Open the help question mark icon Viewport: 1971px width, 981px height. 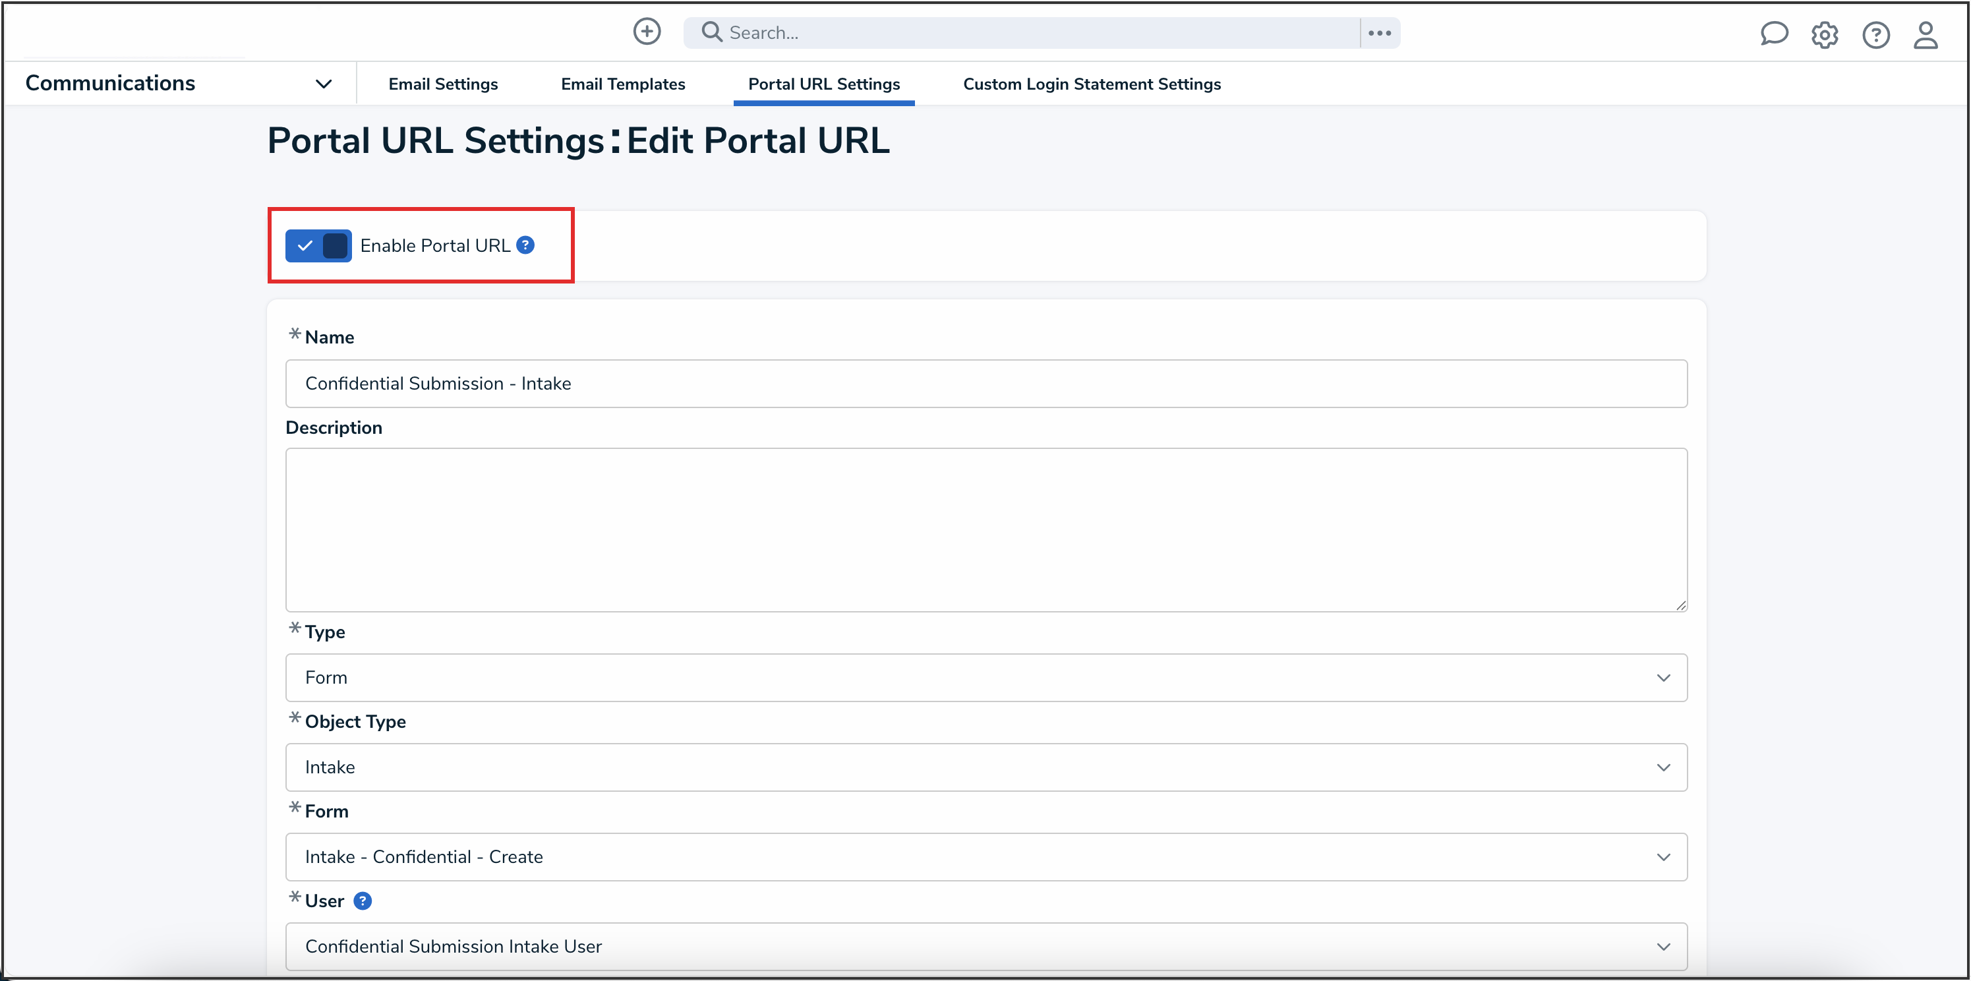tap(1876, 35)
